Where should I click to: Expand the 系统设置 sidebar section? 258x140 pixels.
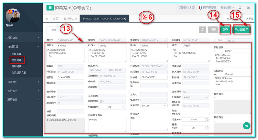tap(23, 100)
